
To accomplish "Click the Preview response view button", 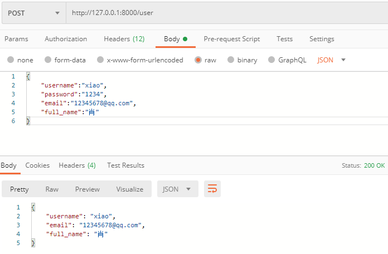I will coord(88,189).
